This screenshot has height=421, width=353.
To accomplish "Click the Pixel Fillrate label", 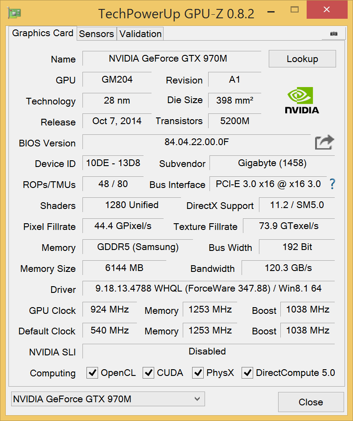I will (x=49, y=227).
